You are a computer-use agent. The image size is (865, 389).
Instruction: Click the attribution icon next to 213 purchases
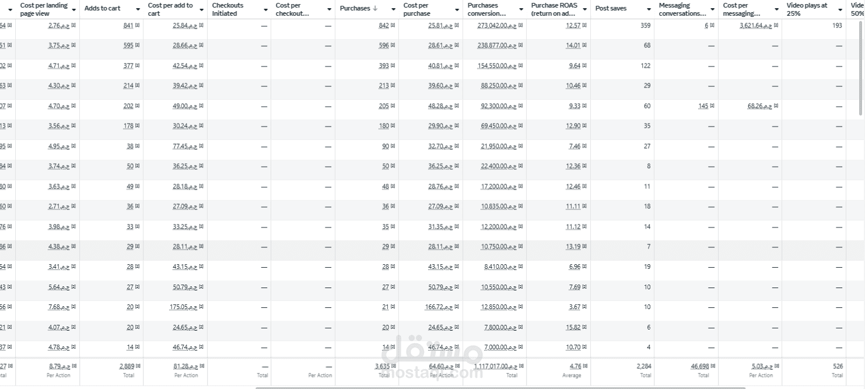(x=393, y=85)
